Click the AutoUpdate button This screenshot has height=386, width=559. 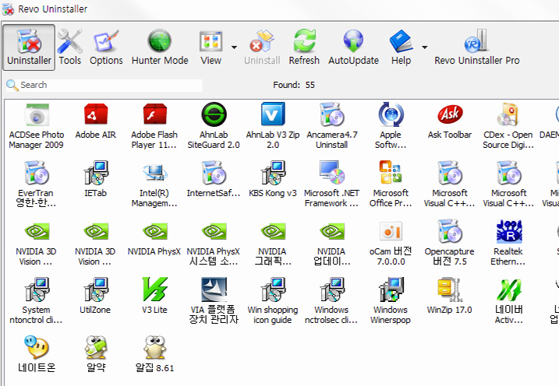(x=353, y=47)
